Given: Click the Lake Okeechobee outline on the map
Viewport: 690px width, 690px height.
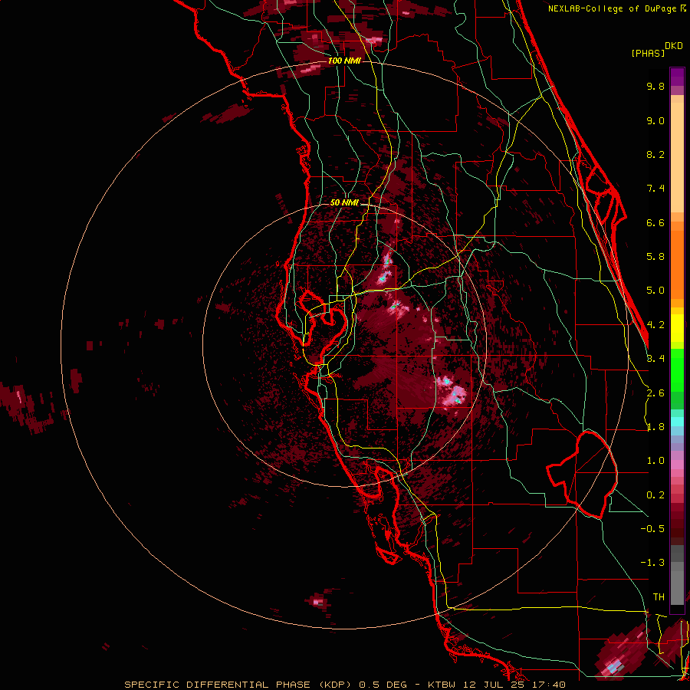Looking at the screenshot, I should [x=582, y=475].
